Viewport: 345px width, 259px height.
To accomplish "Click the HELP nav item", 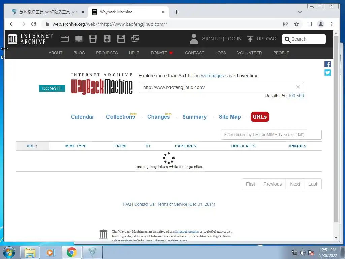I will coord(134,53).
